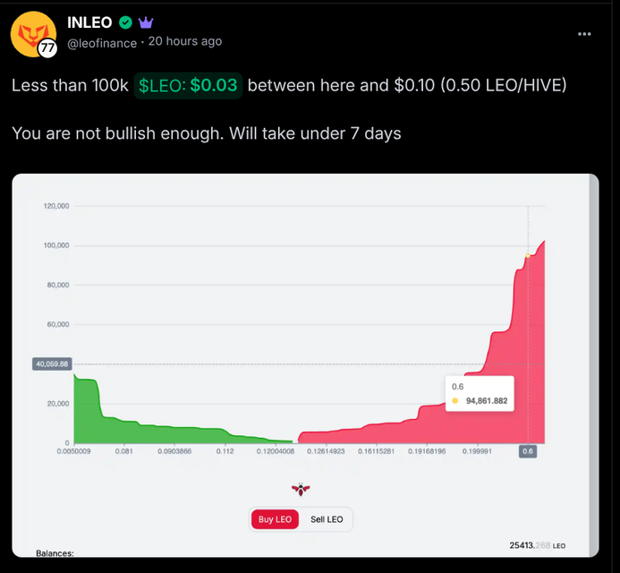Click the level 77 reputation badge
Viewport: 620px width, 573px height.
(47, 49)
